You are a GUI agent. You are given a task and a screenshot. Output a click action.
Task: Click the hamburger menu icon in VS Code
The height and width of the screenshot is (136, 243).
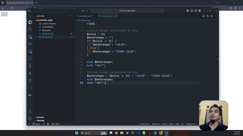pyautogui.click(x=30, y=16)
